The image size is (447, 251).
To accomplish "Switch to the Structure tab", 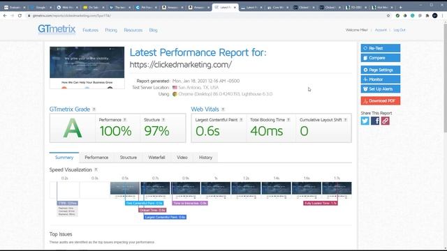I will coord(129,158).
